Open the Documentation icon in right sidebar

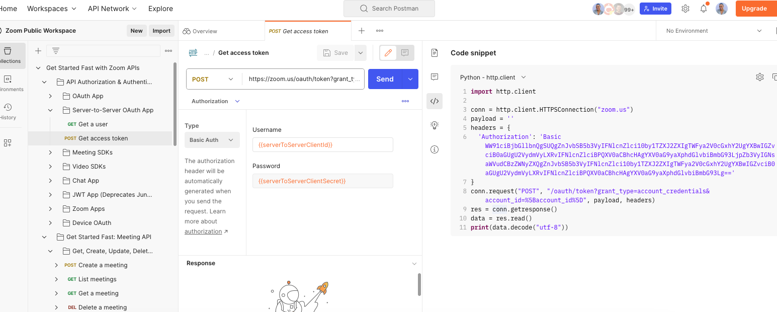pos(435,53)
